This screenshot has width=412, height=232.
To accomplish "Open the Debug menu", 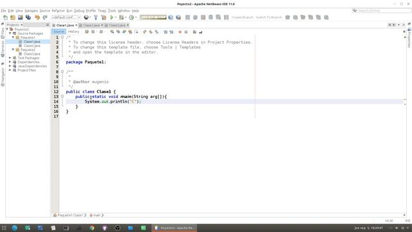I will (x=79, y=11).
